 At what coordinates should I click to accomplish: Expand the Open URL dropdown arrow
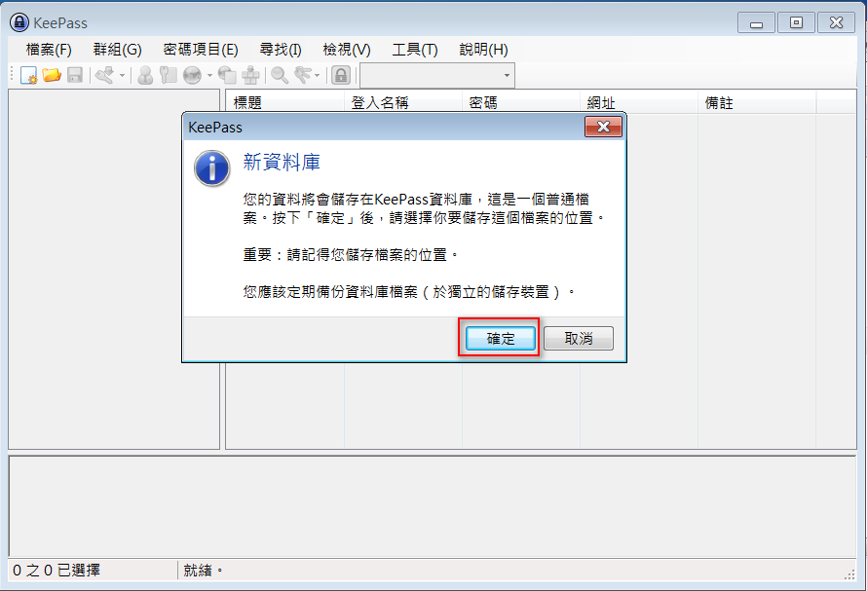[x=209, y=75]
